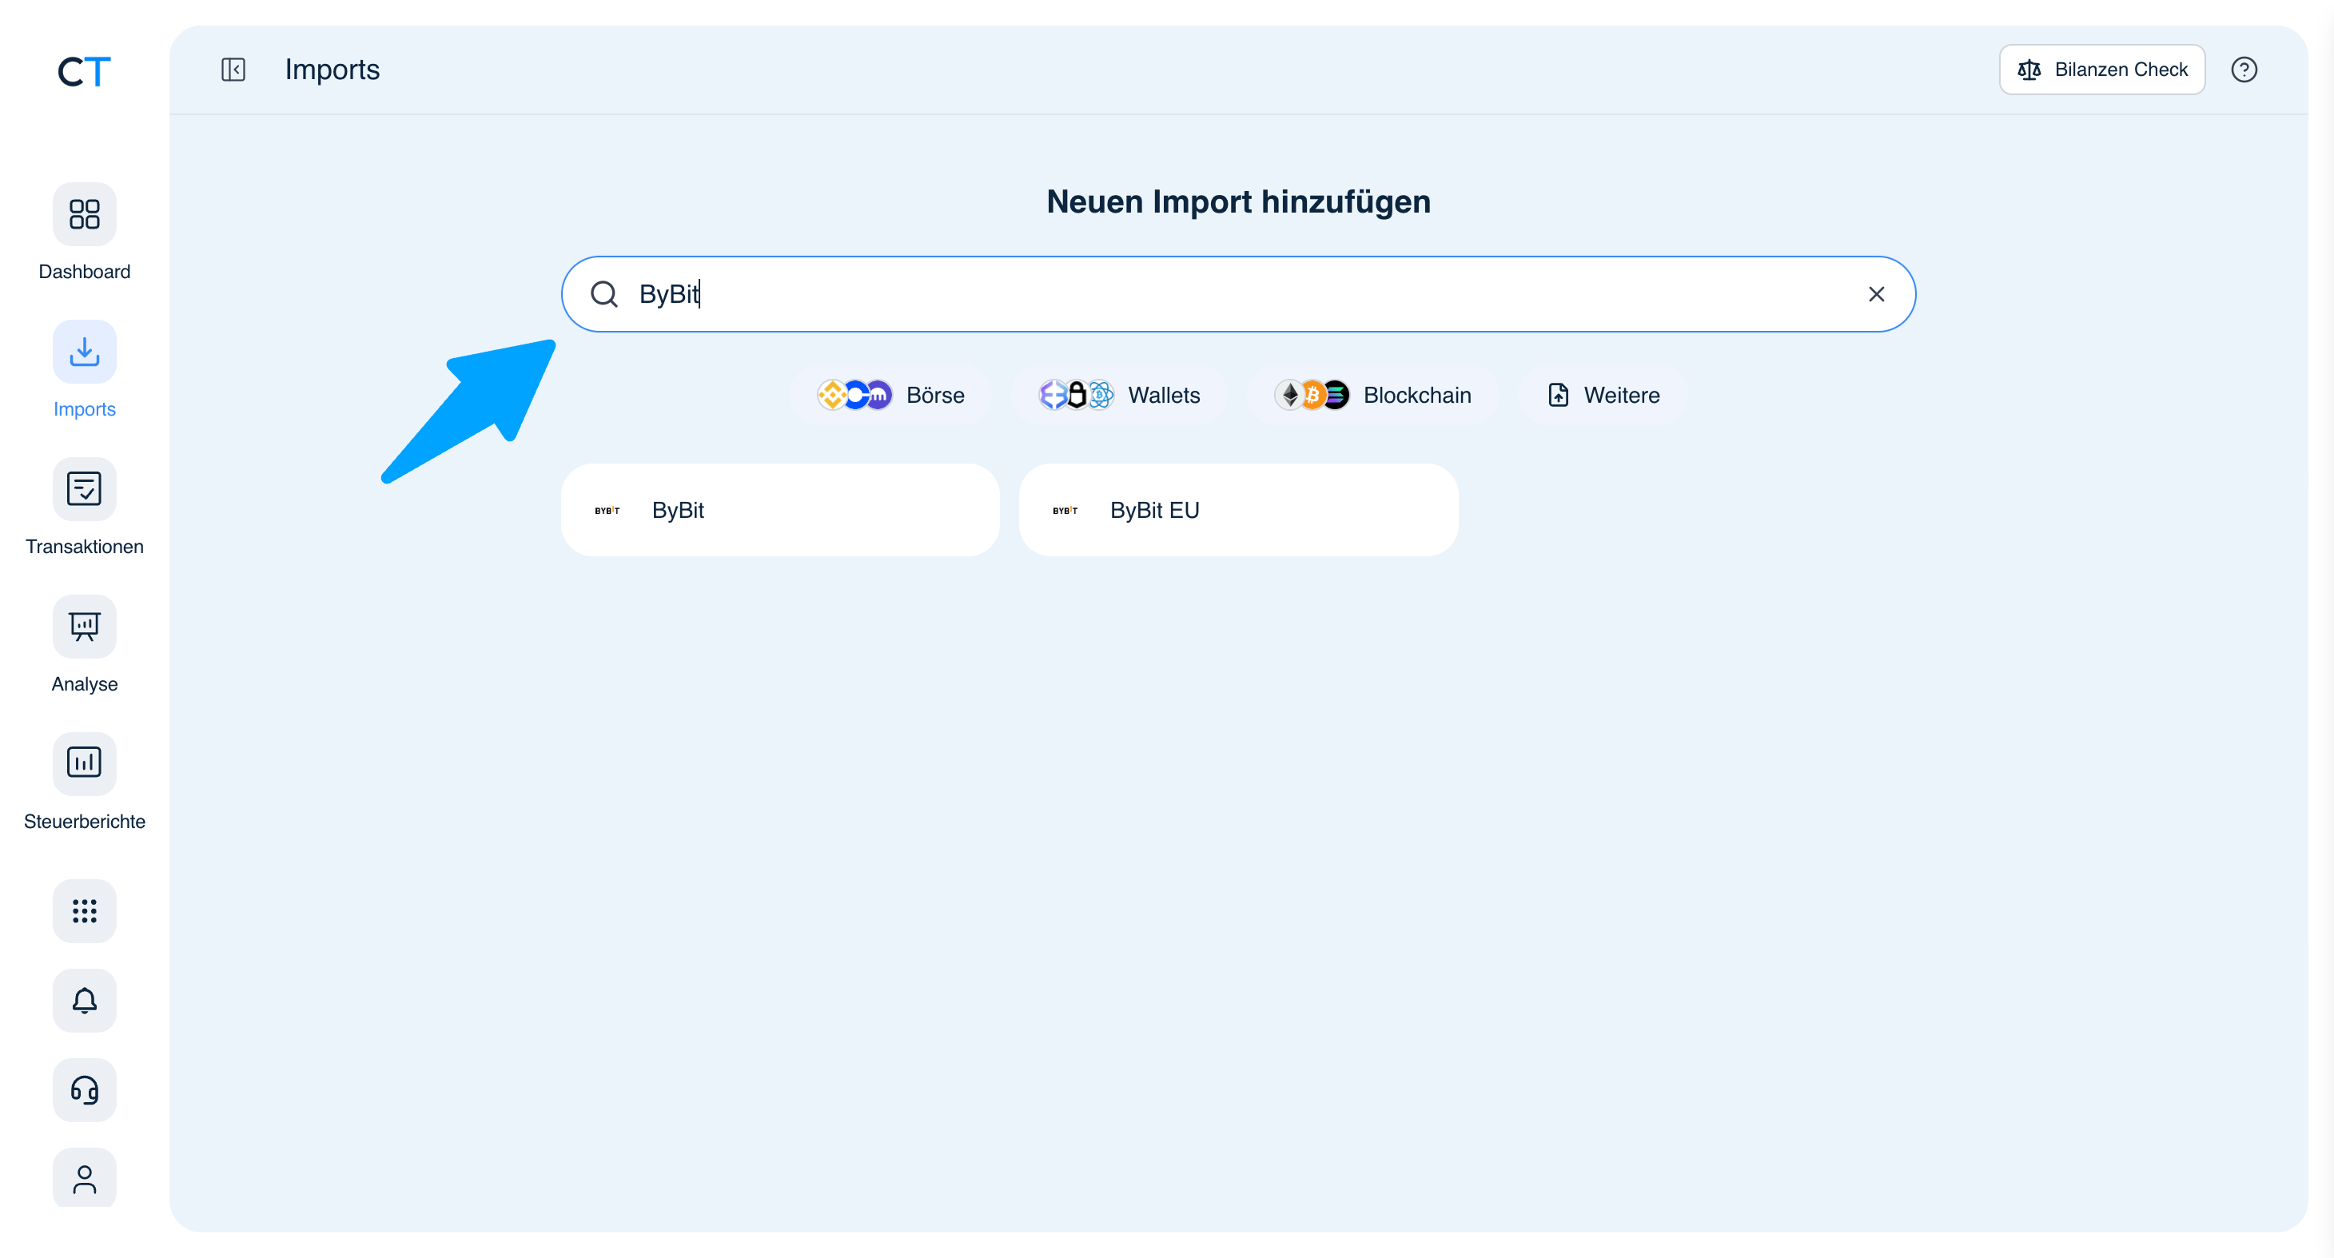Clear the ByBit search text
The height and width of the screenshot is (1258, 2334).
pyautogui.click(x=1875, y=294)
